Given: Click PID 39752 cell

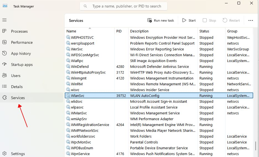Looking at the screenshot, I should [121, 96].
